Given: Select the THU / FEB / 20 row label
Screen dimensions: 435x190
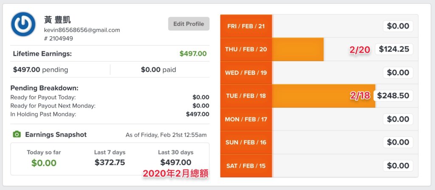Looking at the screenshot, I should [246, 49].
